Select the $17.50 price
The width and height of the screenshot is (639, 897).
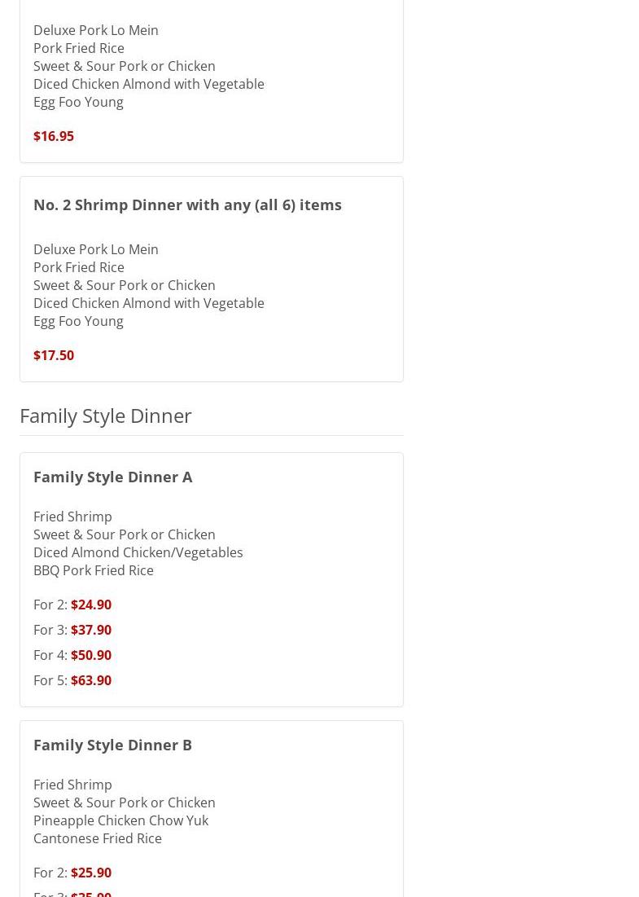pyautogui.click(x=54, y=355)
